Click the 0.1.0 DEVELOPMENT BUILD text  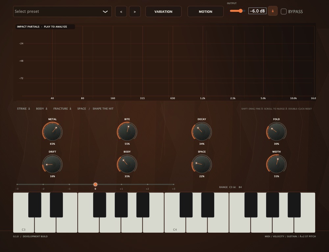click(30, 236)
